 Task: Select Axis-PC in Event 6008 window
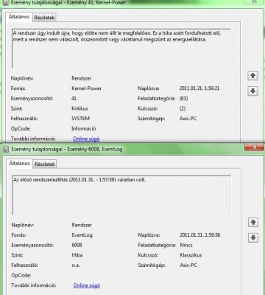click(188, 265)
